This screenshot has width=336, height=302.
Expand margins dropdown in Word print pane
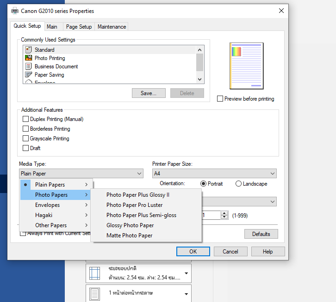click(186, 273)
